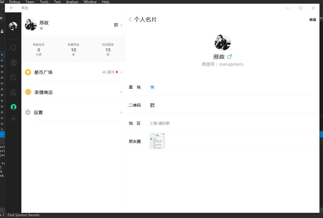Click the blue star in the 星级 row
The height and width of the screenshot is (218, 323).
pyautogui.click(x=152, y=87)
